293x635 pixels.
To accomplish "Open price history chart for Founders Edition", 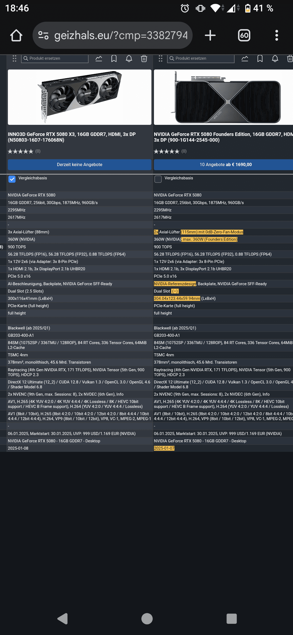I will click(x=245, y=59).
